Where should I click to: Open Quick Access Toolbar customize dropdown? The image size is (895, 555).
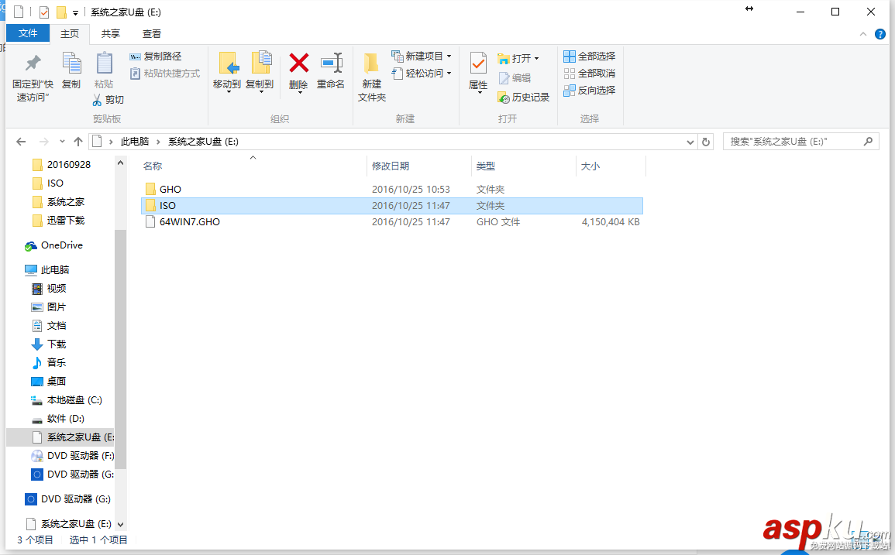(75, 12)
